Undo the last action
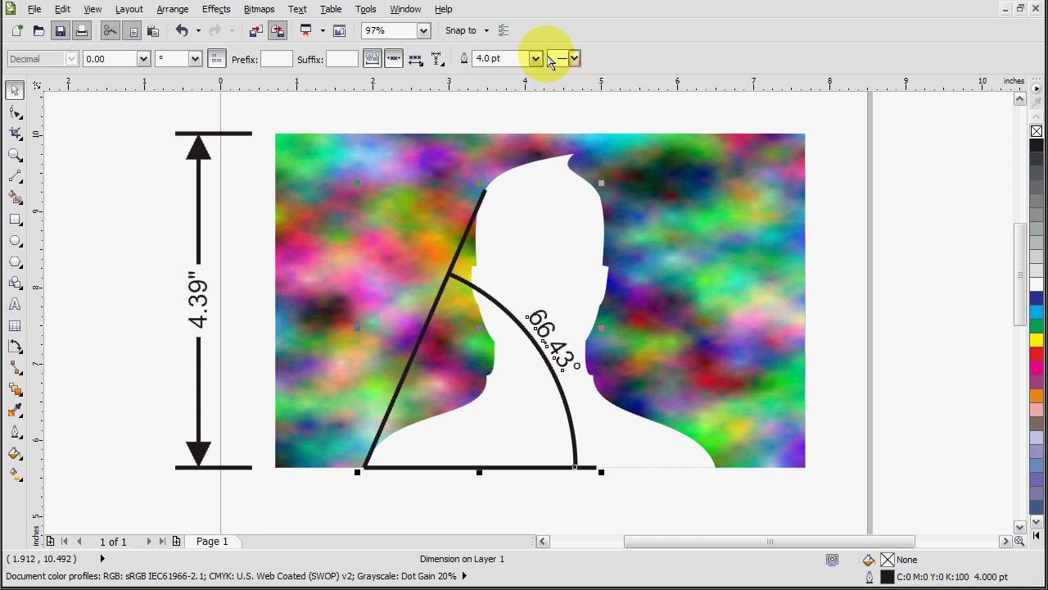Screen dimensions: 1048x590 pos(182,30)
